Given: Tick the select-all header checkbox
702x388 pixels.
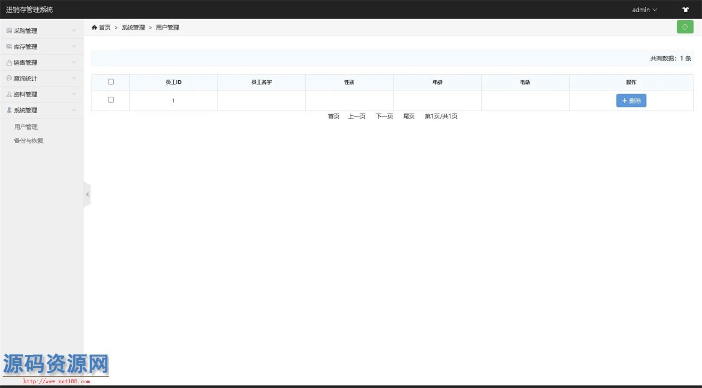Looking at the screenshot, I should [111, 82].
